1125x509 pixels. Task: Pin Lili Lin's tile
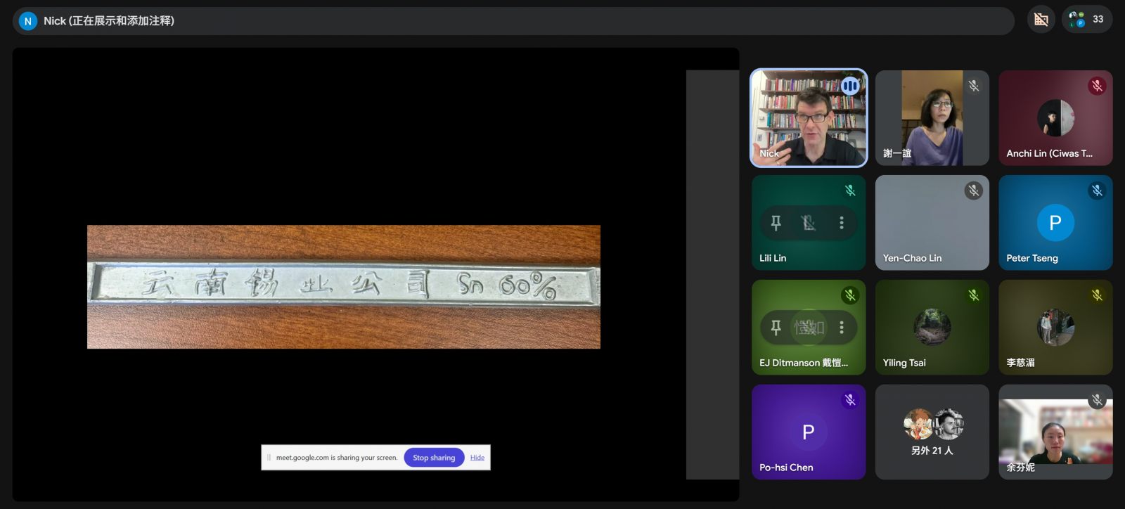coord(776,223)
